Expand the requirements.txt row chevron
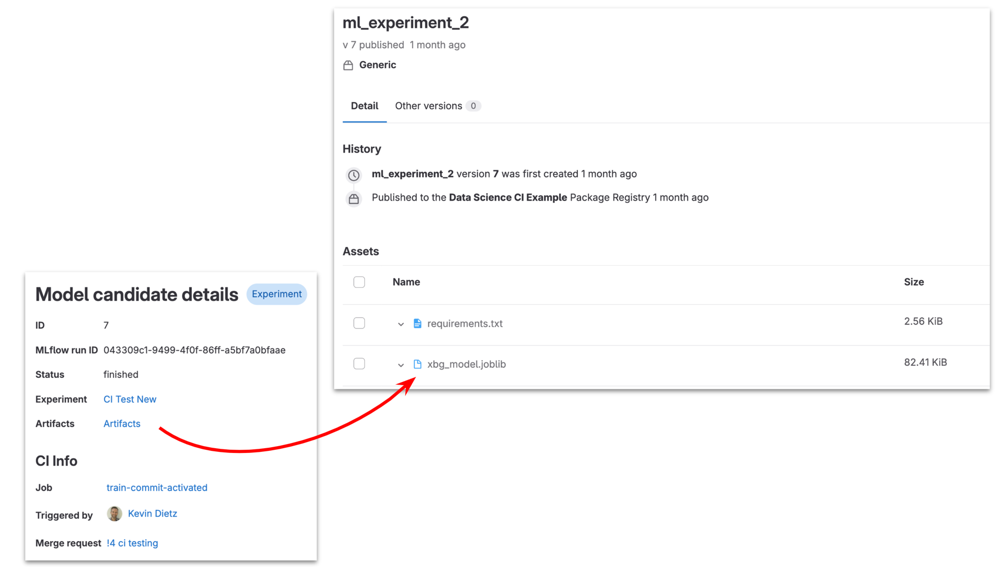Screen dimensions: 999x567 point(401,324)
